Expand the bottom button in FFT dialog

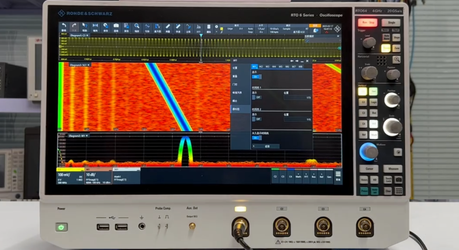pyautogui.click(x=266, y=146)
